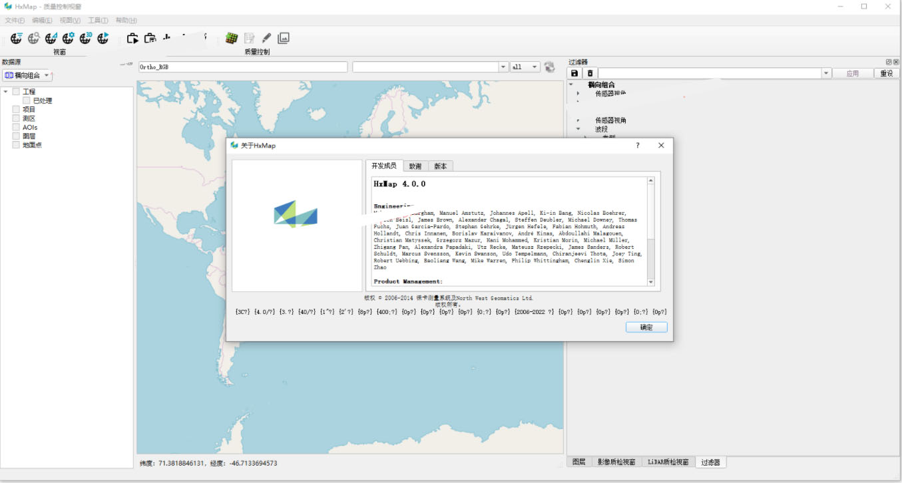Image resolution: width=902 pixels, height=483 pixels.
Task: Click the globe with filter lines icon
Action: tap(16, 39)
